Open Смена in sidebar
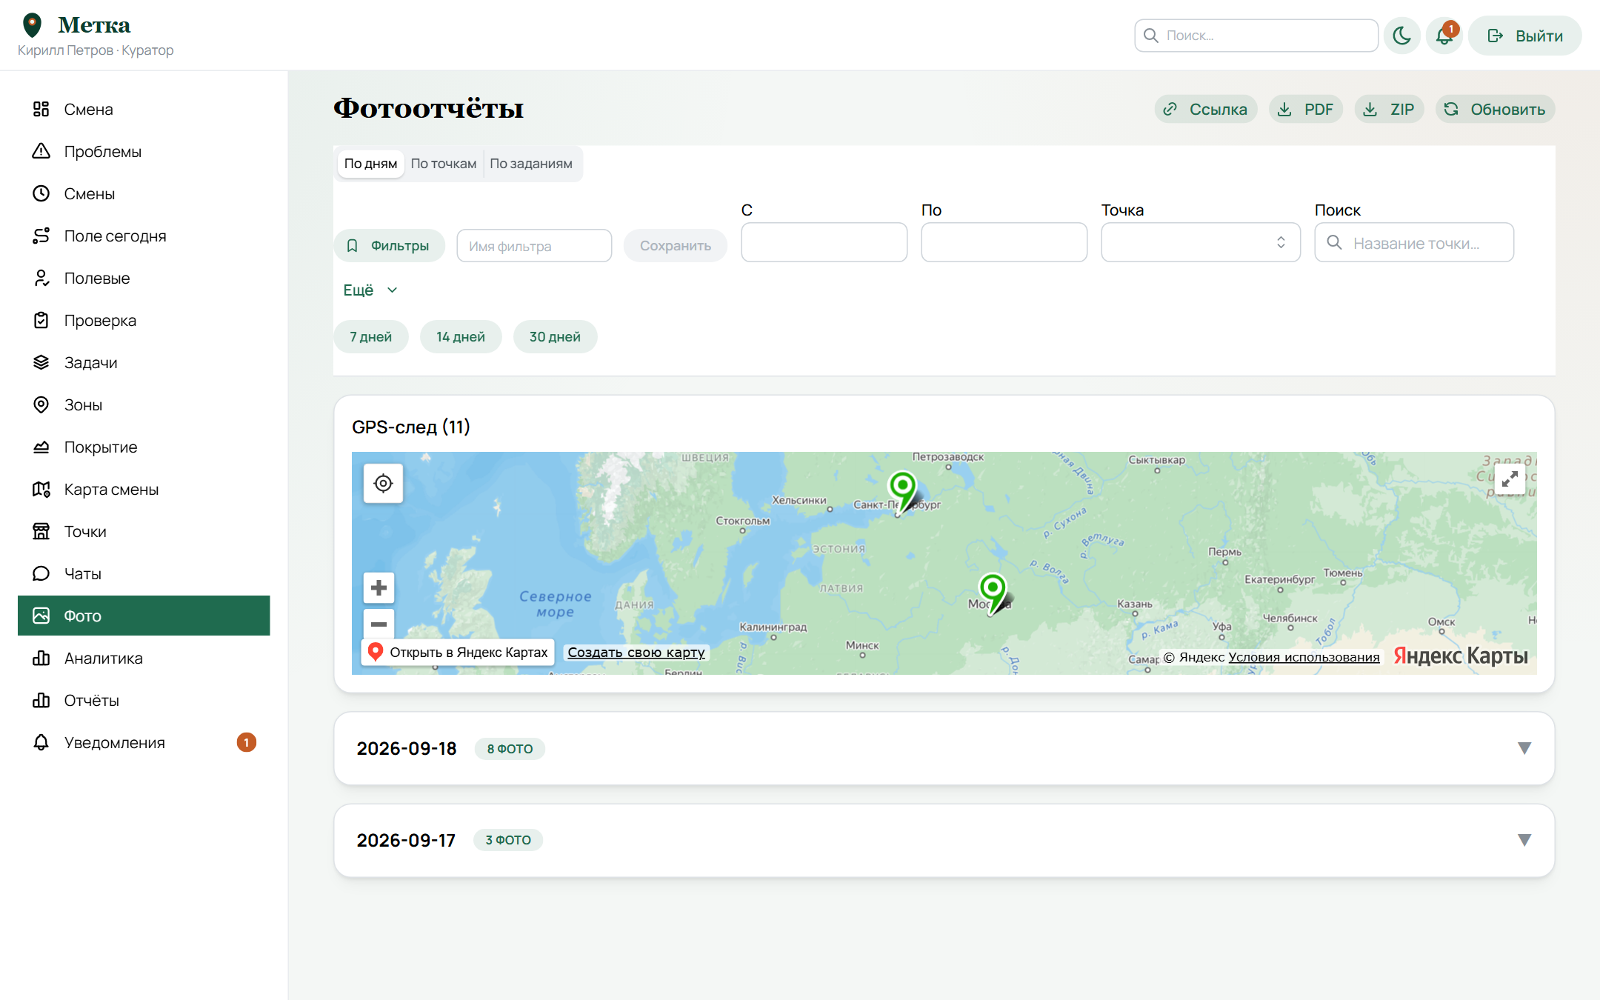1600x1000 pixels. pos(144,109)
